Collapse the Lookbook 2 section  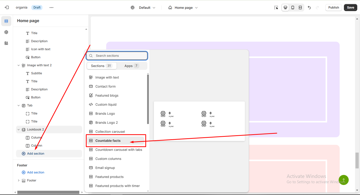[x=19, y=129]
